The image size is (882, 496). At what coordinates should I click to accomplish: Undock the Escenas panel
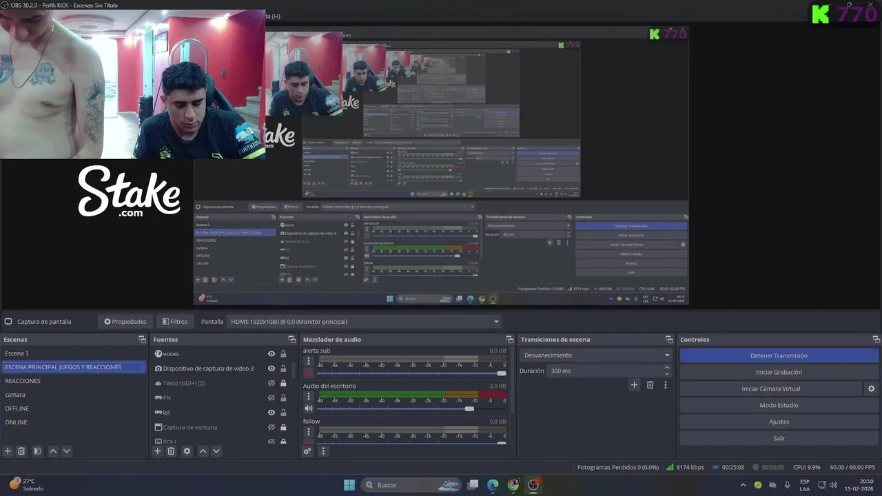[142, 340]
